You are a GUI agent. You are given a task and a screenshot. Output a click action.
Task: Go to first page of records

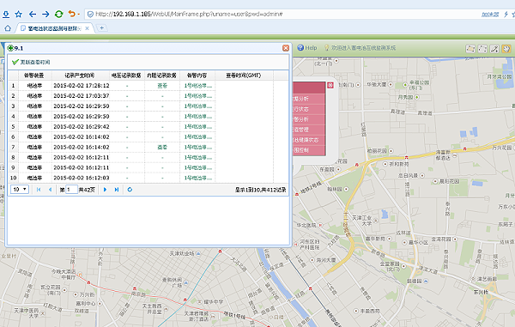pos(39,190)
